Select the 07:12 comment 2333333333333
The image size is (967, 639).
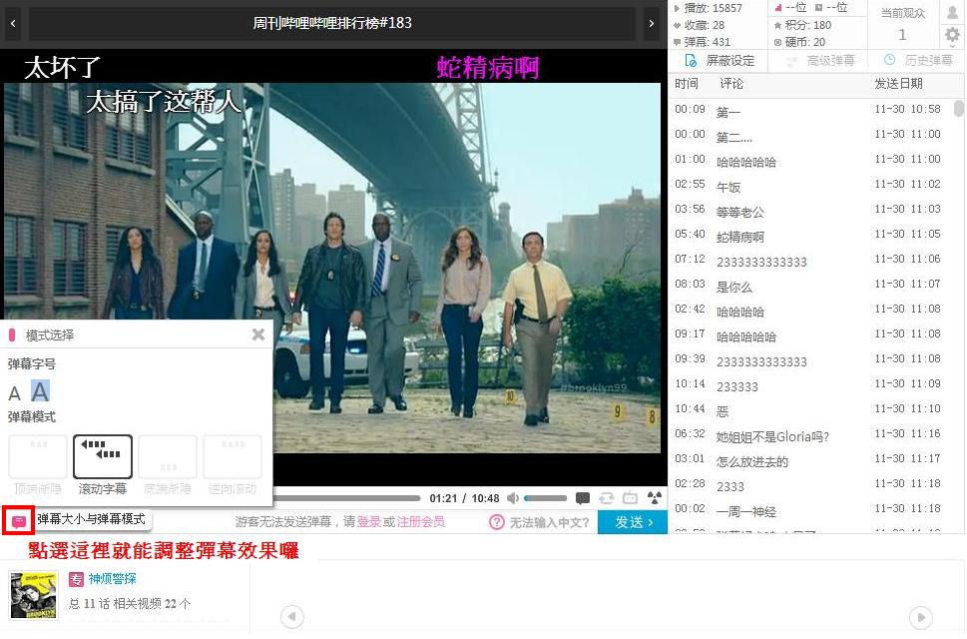click(810, 261)
